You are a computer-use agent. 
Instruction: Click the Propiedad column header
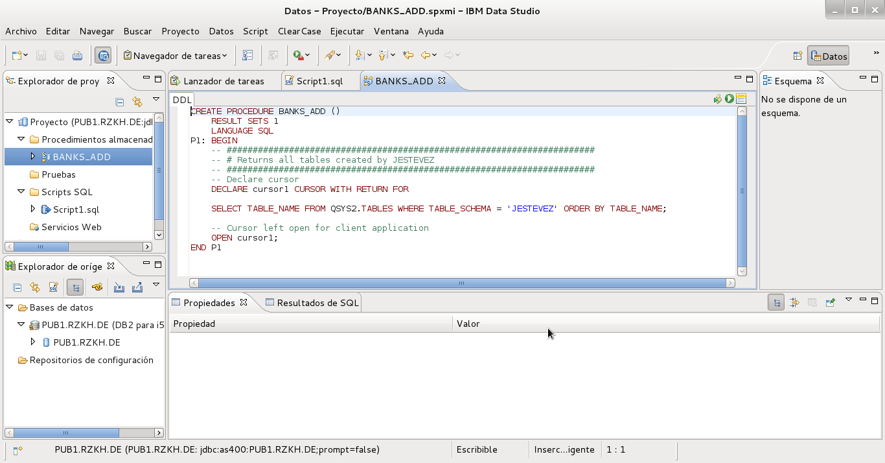click(x=311, y=324)
